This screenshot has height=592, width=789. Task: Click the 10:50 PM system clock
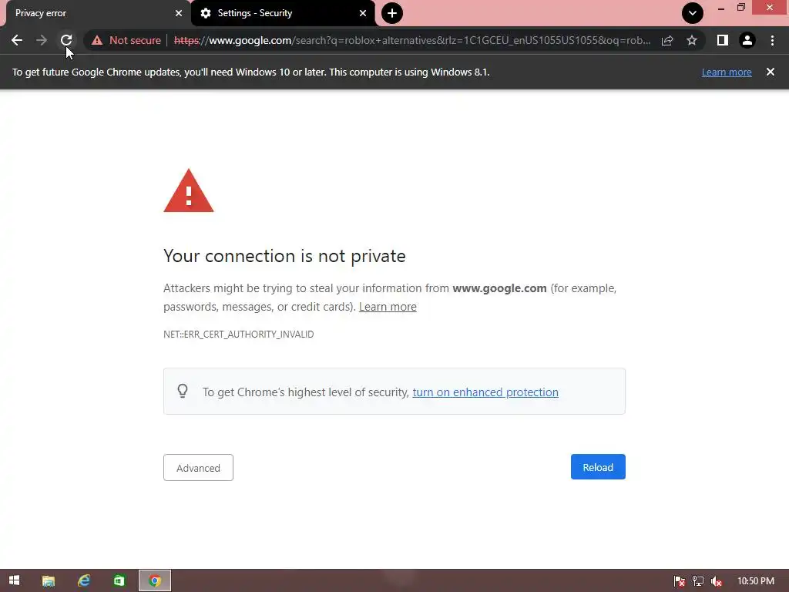[x=756, y=581]
